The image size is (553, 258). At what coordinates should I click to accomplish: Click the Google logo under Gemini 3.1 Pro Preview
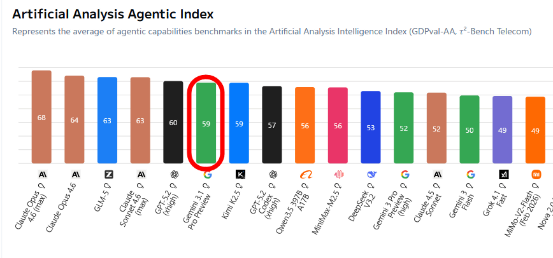click(x=207, y=174)
